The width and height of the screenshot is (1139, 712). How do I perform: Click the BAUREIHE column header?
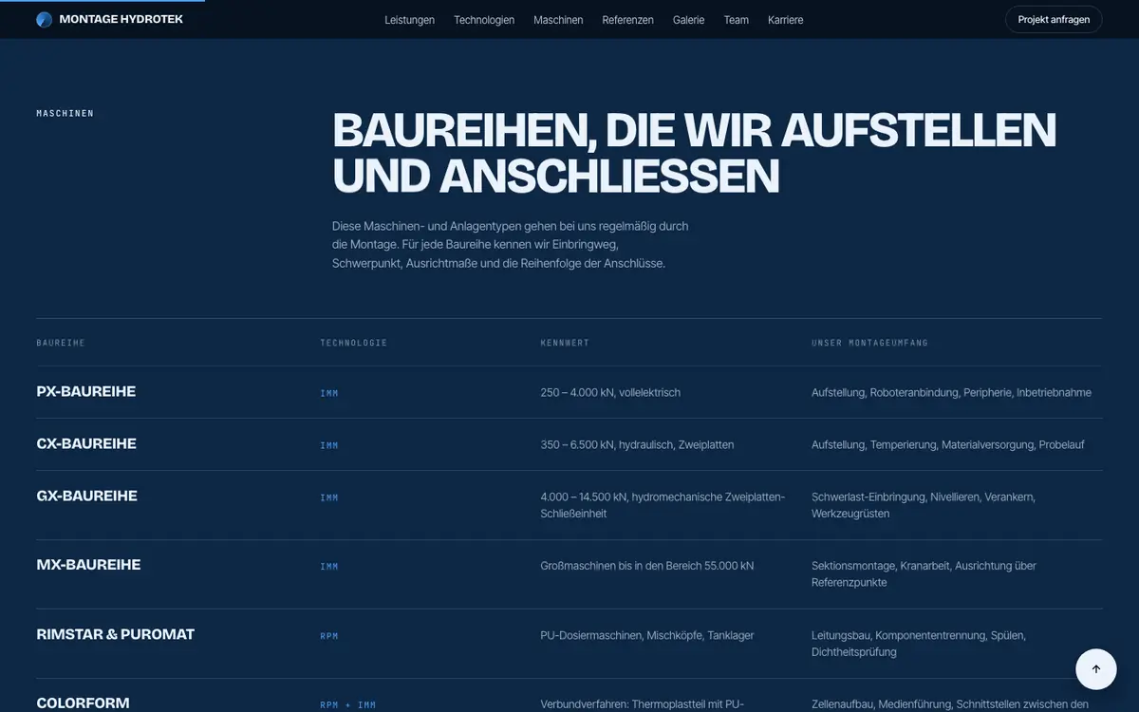[61, 343]
